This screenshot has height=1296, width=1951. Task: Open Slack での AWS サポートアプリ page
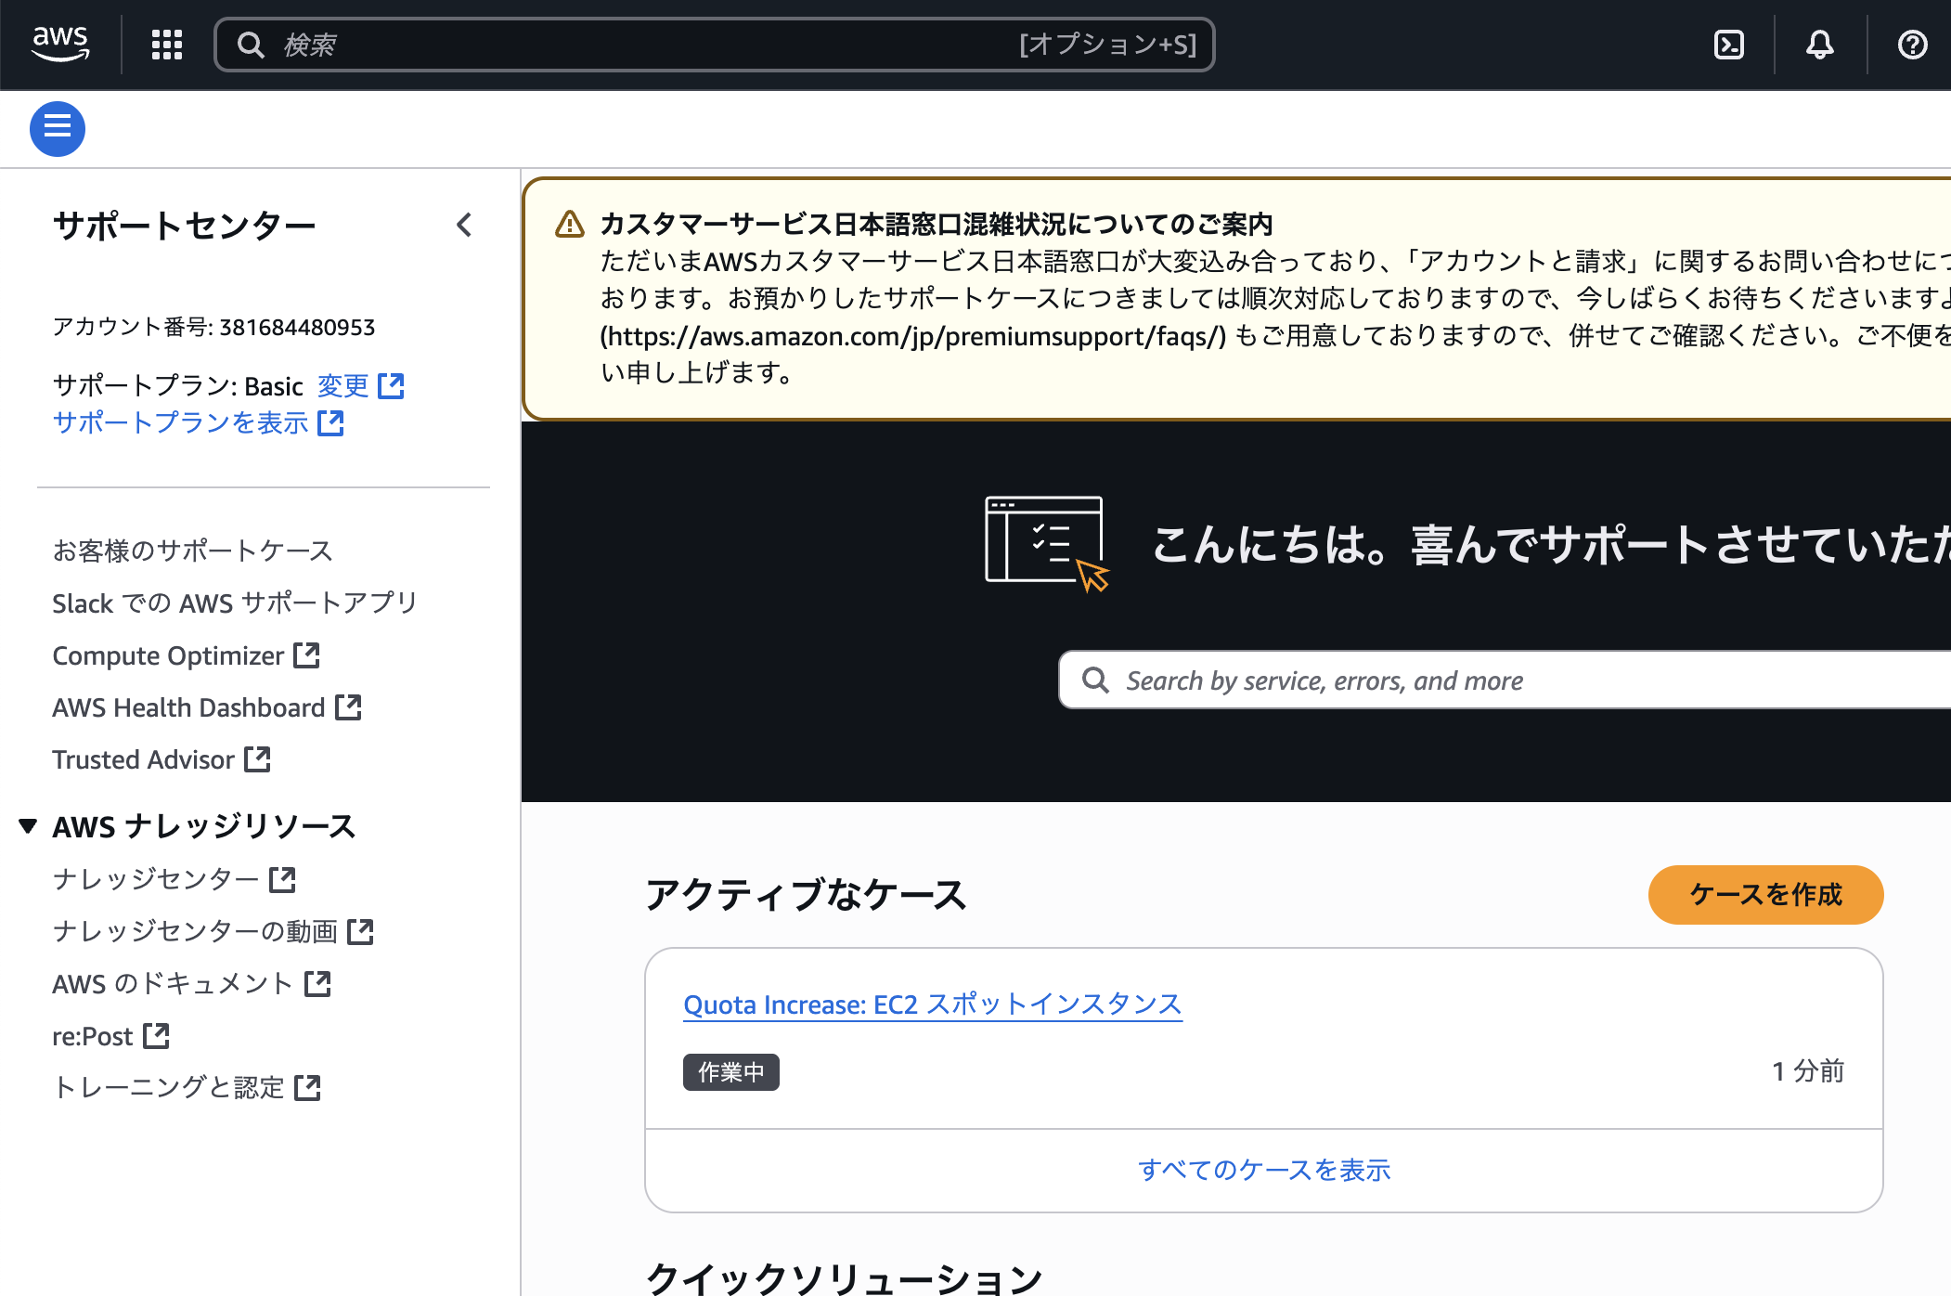pos(235,603)
